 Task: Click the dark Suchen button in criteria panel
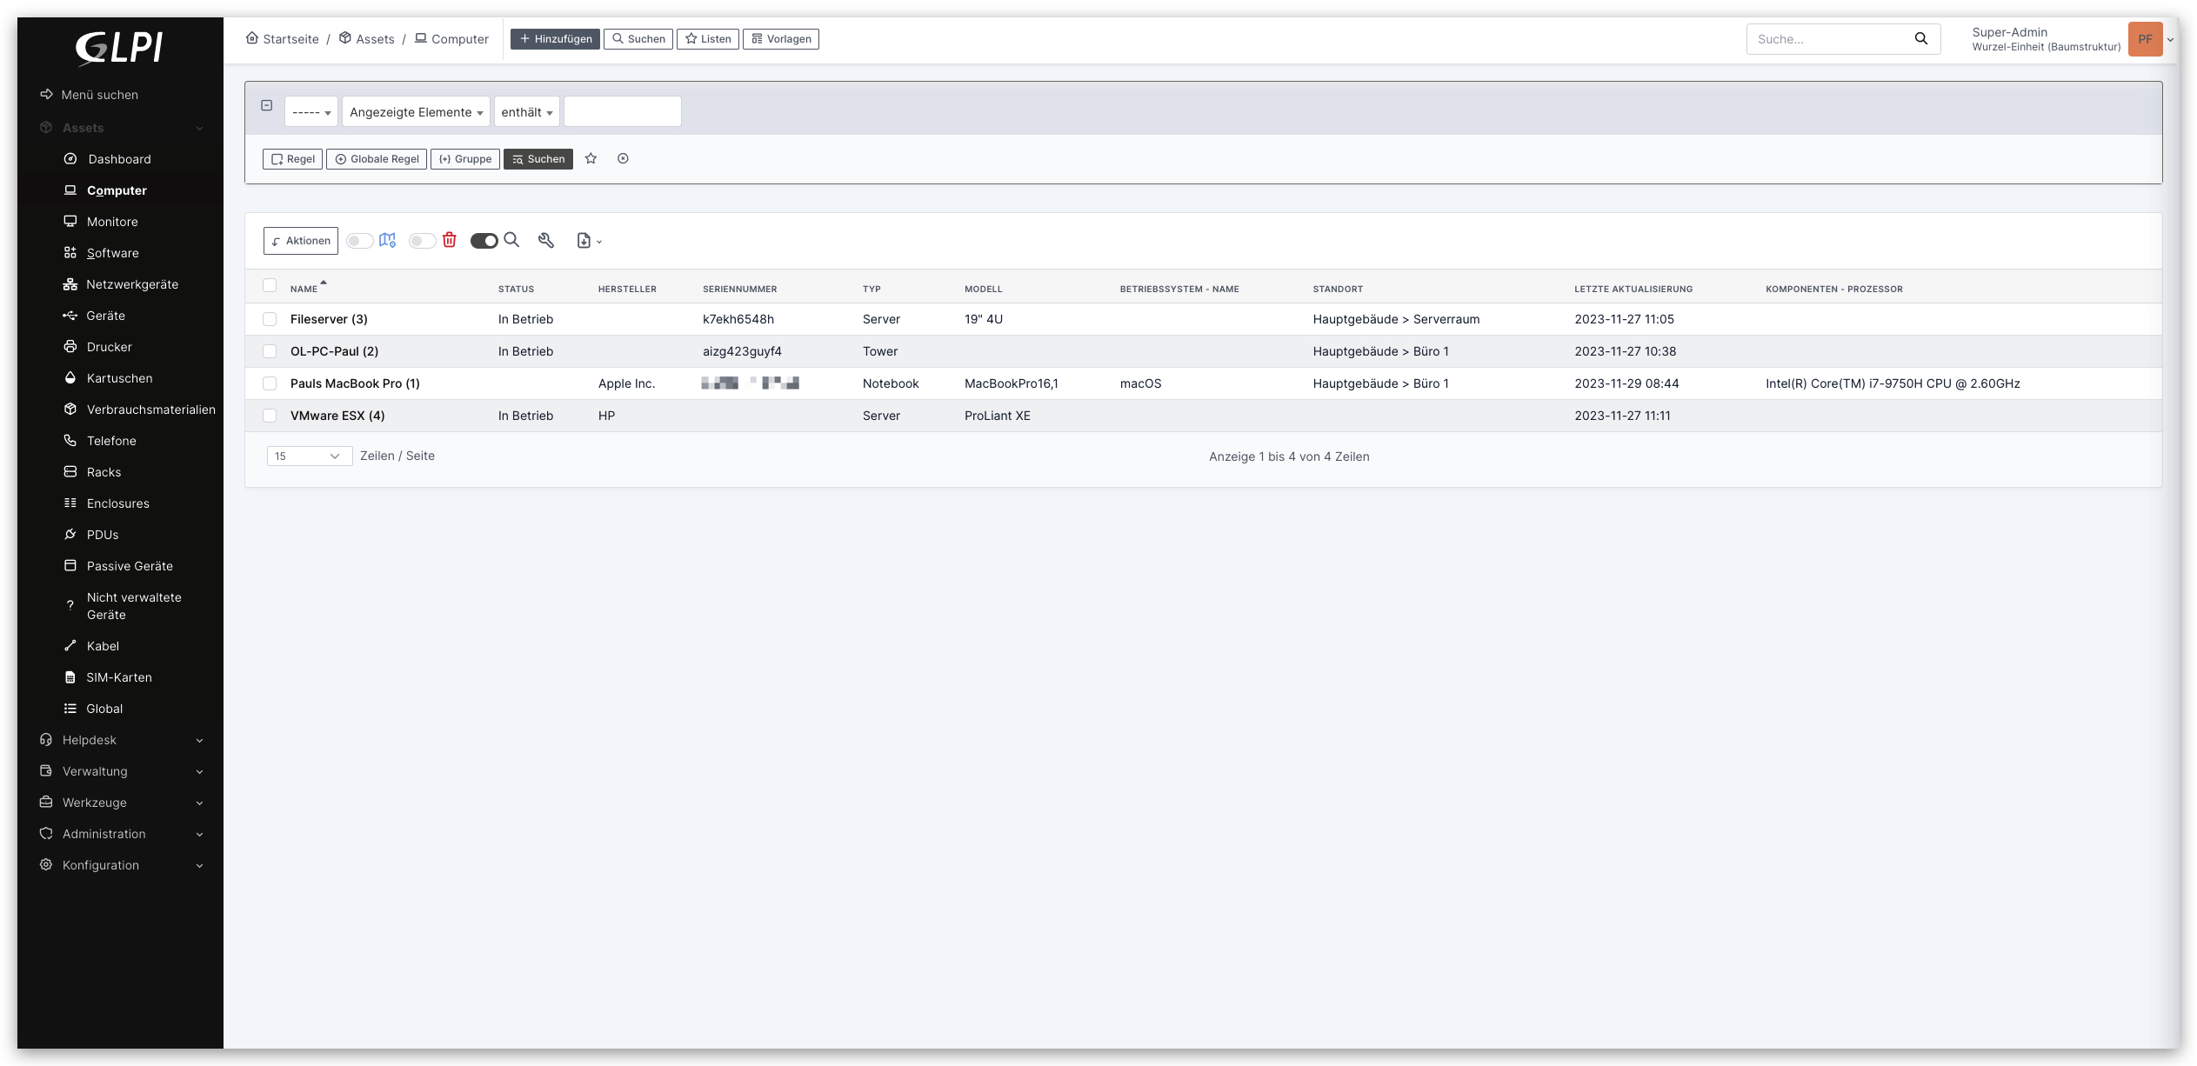pos(538,159)
